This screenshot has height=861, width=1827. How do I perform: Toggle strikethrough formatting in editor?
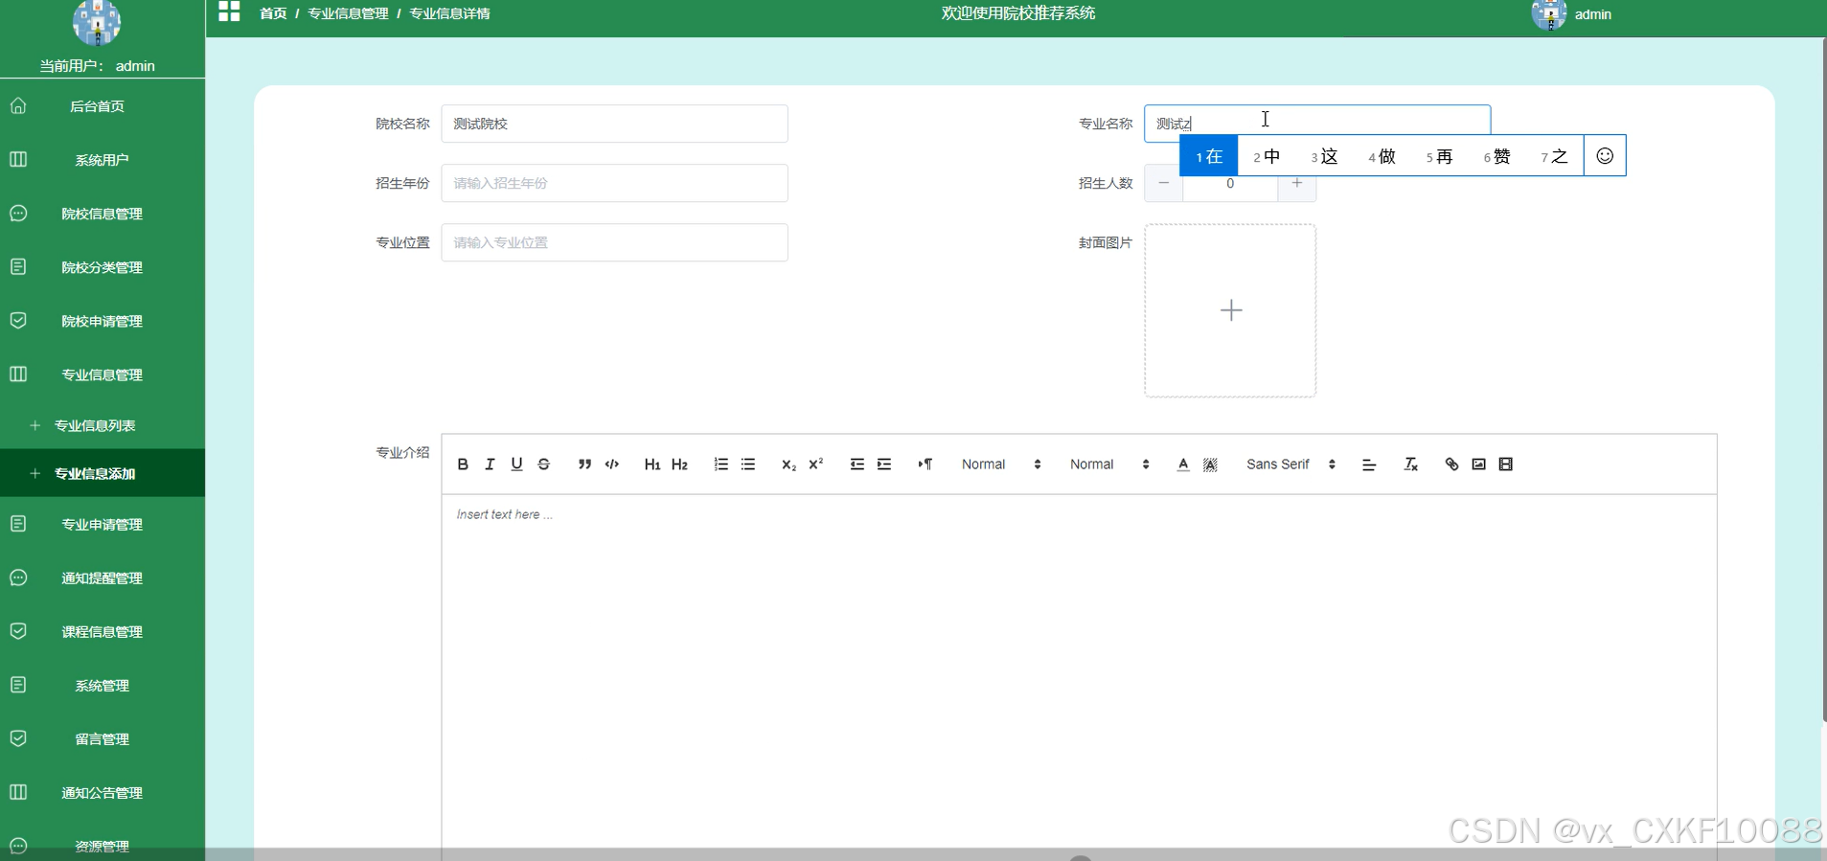pos(543,464)
